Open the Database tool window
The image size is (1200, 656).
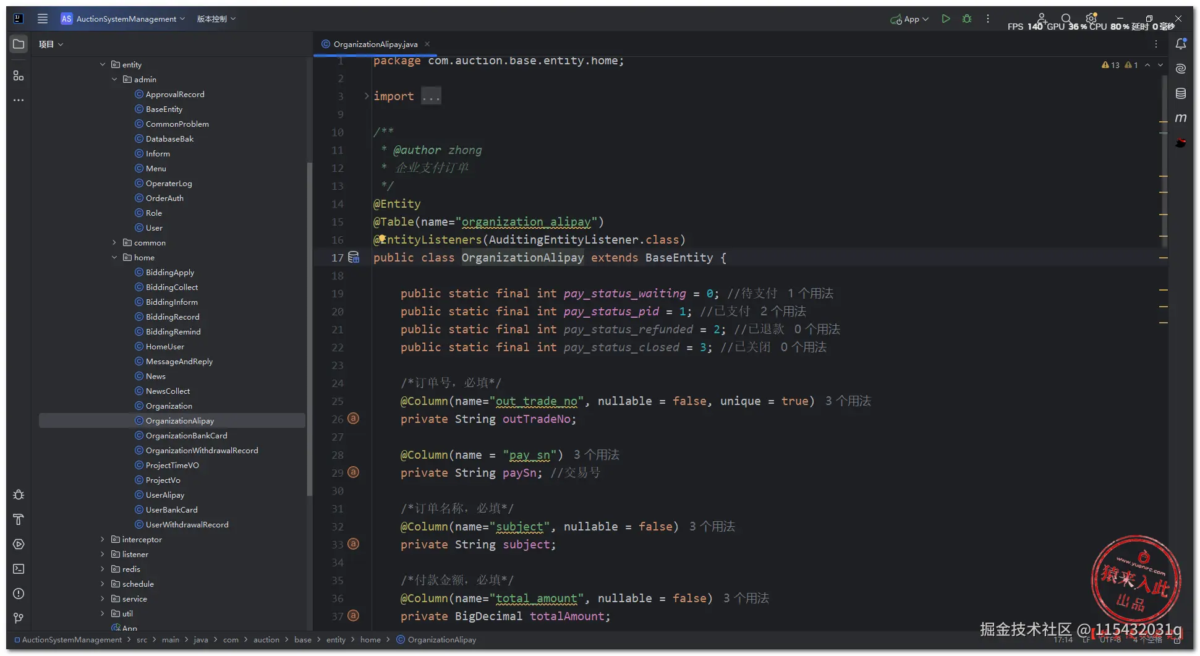tap(1181, 93)
